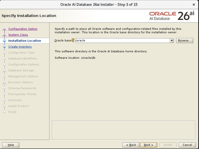Image resolution: width=199 pixels, height=149 pixels.
Task: Click the Create Inventory step bullet icon
Action: 4,47
